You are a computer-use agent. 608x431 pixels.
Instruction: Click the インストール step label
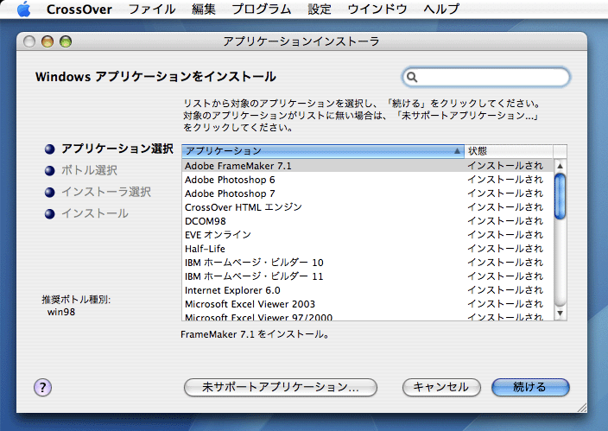coord(95,213)
